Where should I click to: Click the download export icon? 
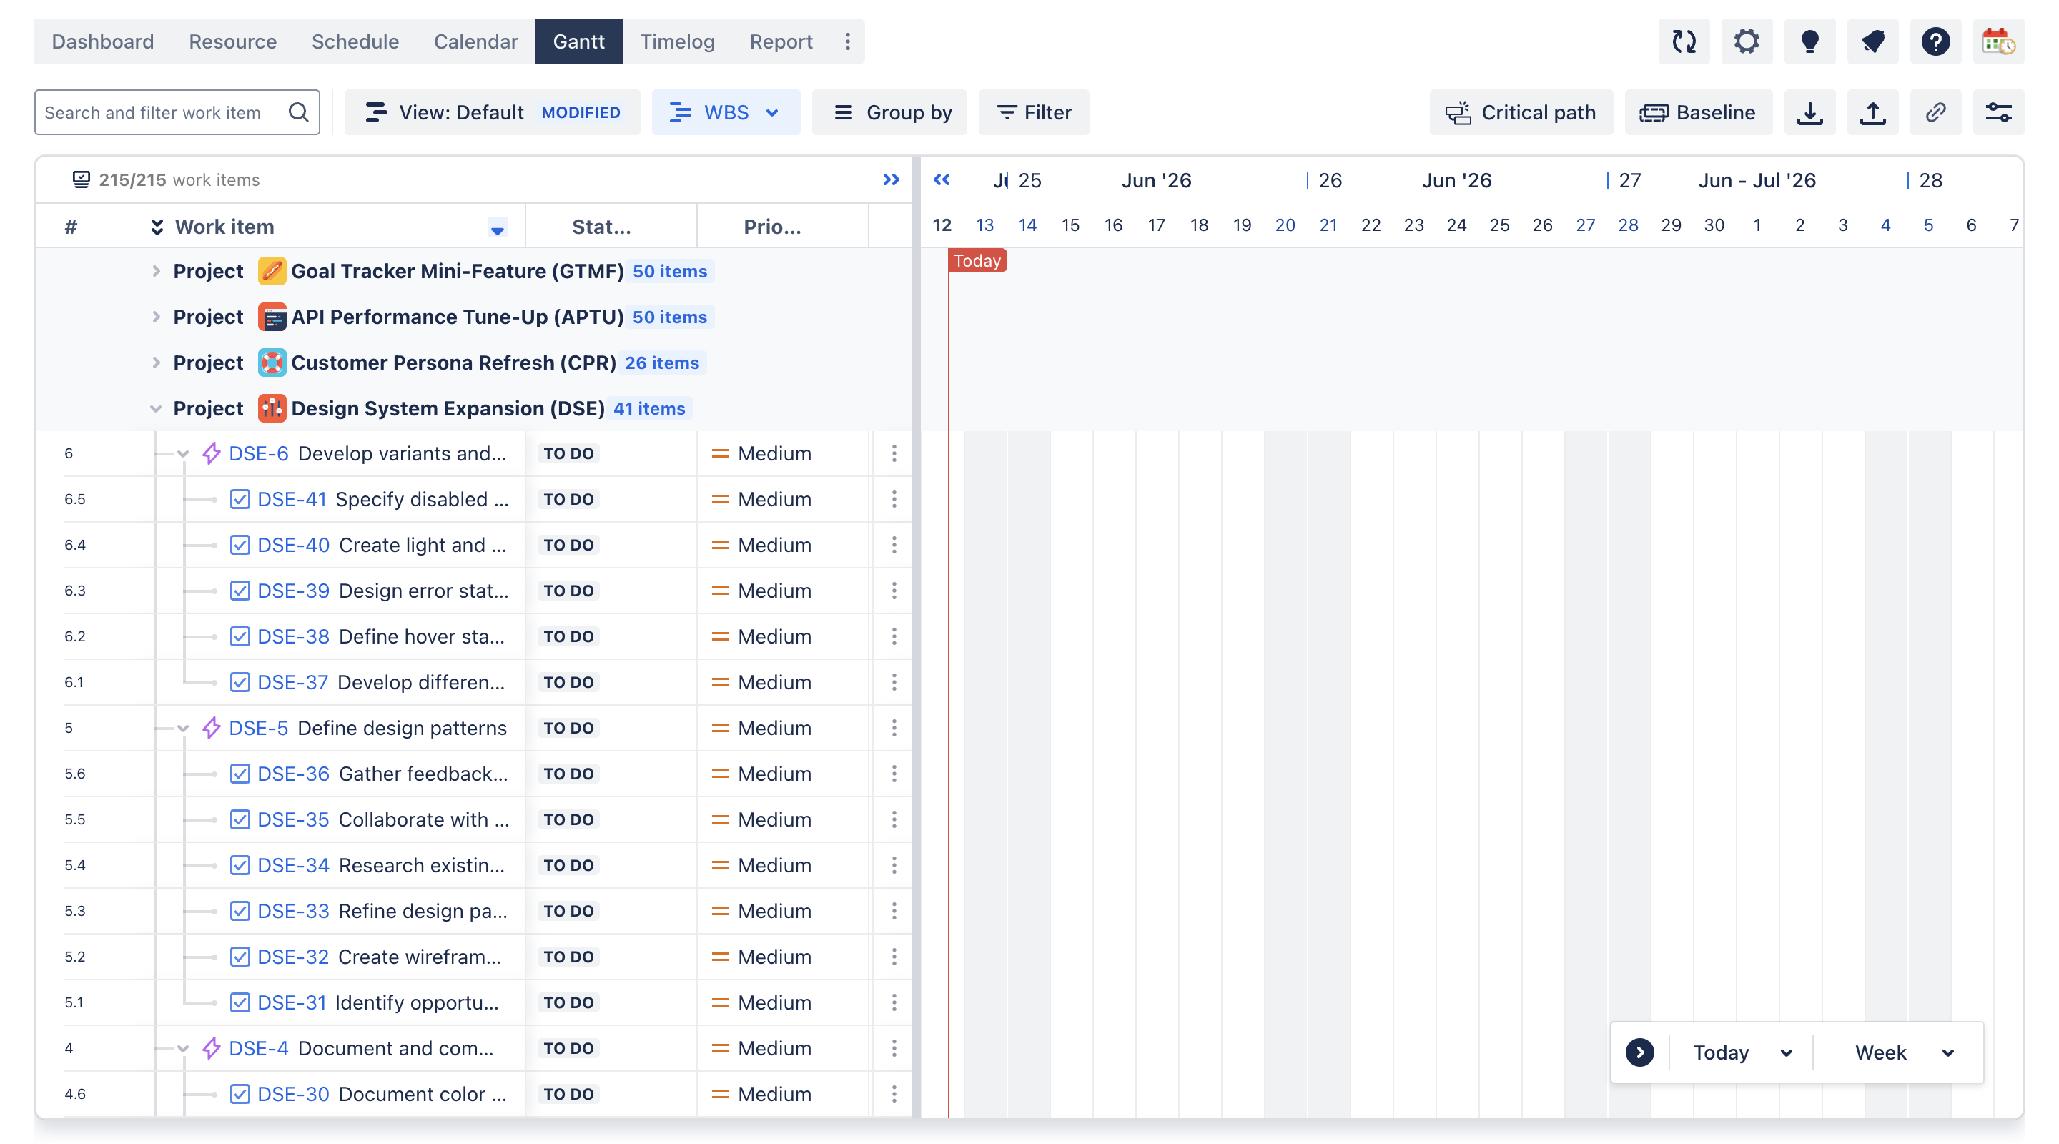pyautogui.click(x=1809, y=113)
